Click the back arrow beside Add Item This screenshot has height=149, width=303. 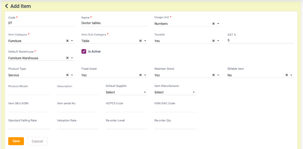click(x=7, y=6)
